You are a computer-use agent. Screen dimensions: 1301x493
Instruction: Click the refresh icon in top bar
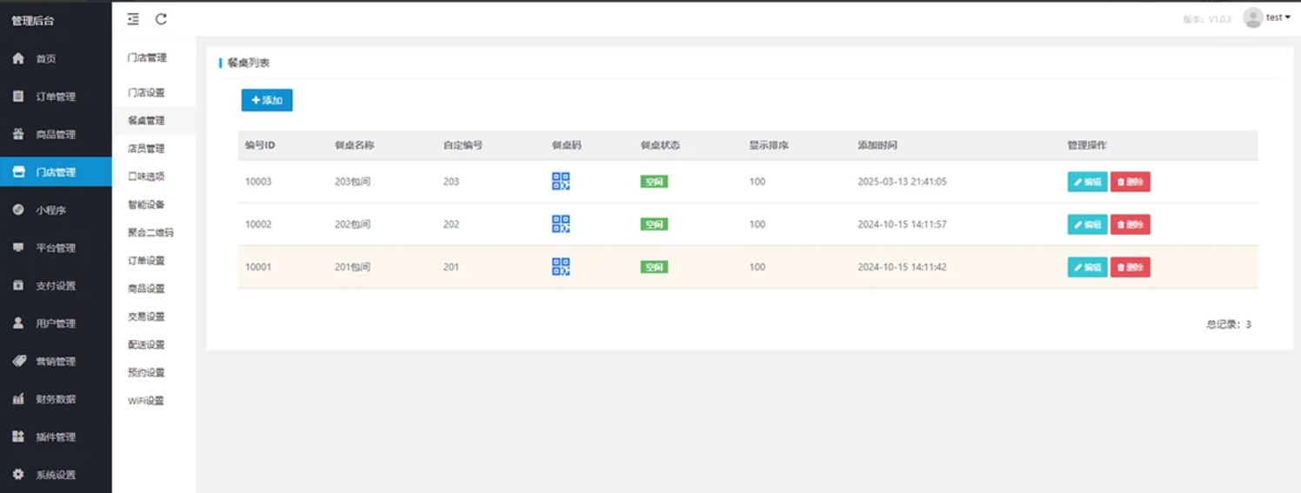[161, 19]
